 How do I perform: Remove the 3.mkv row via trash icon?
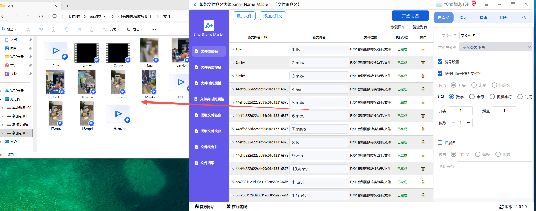point(423,76)
